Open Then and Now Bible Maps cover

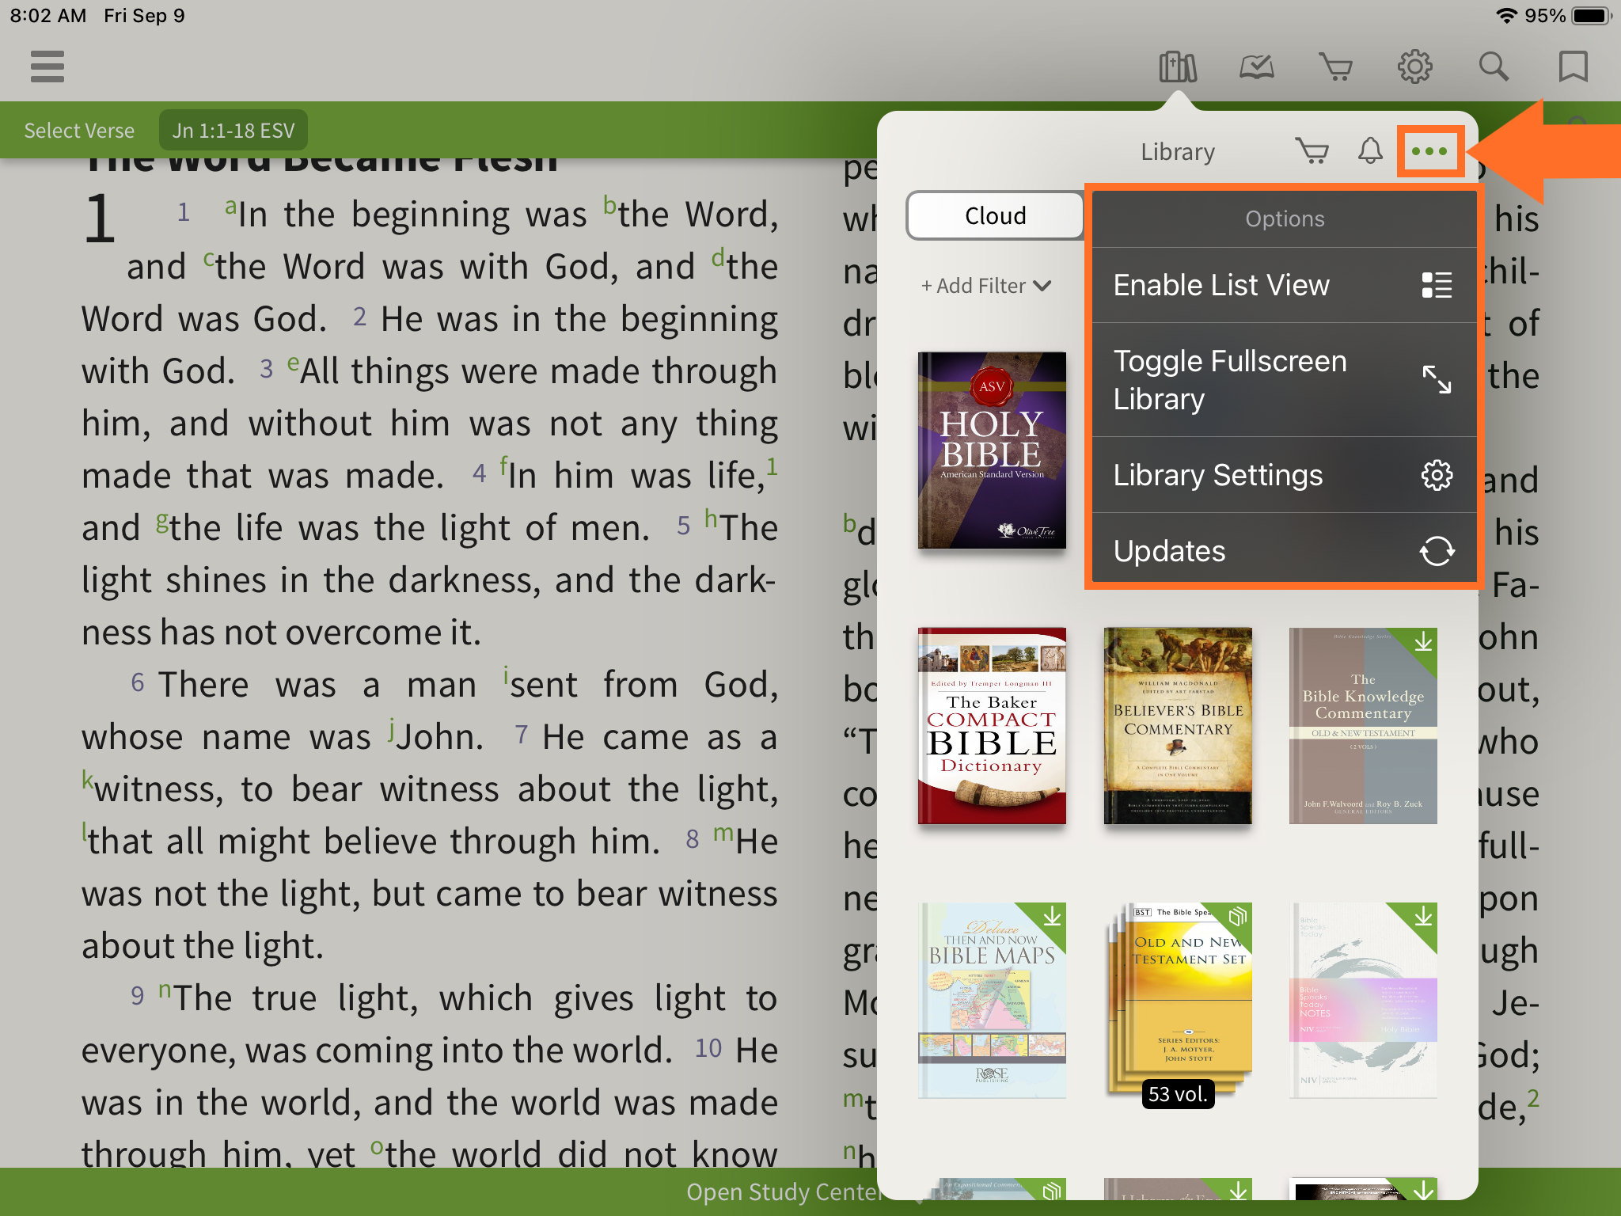click(x=992, y=1000)
